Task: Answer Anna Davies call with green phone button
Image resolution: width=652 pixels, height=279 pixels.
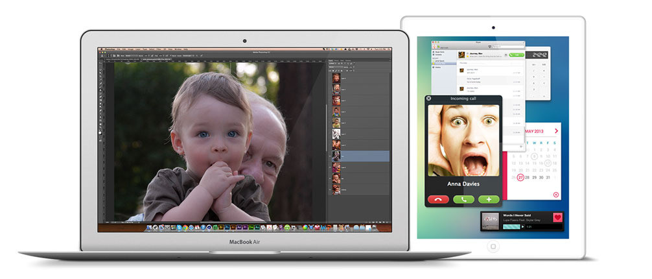Action: 463,199
